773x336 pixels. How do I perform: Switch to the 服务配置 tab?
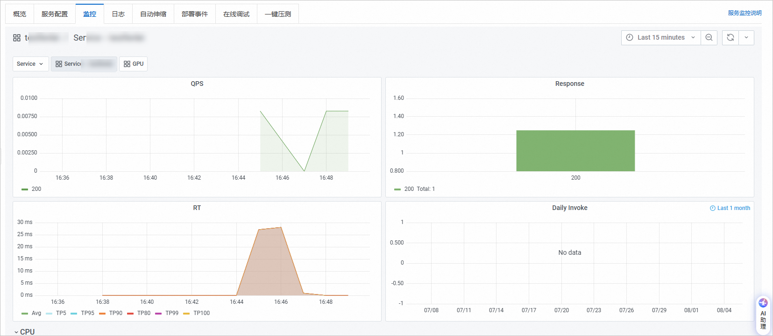point(55,14)
